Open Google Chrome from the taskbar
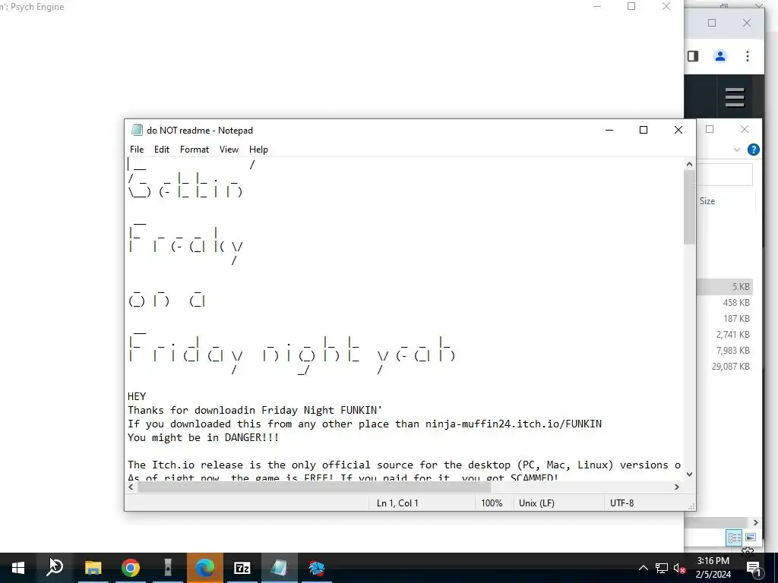The height and width of the screenshot is (583, 778). [x=131, y=568]
